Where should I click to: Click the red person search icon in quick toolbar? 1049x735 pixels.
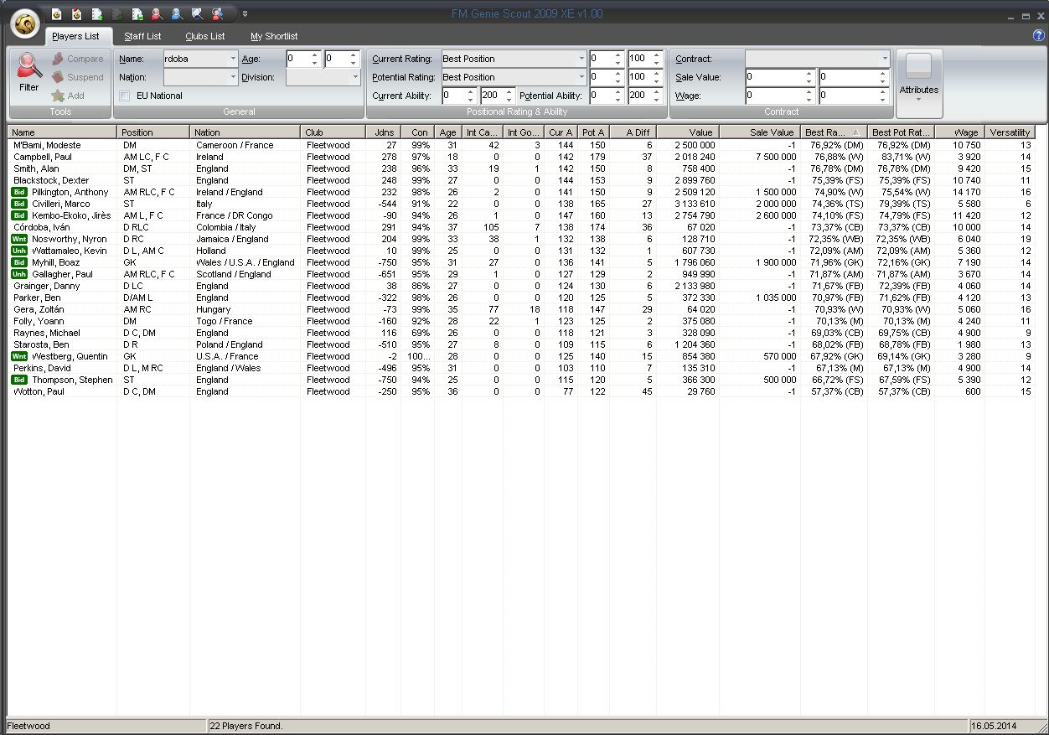157,13
